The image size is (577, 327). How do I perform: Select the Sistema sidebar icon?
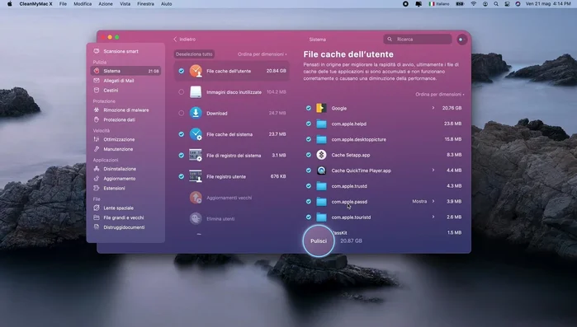pyautogui.click(x=97, y=71)
